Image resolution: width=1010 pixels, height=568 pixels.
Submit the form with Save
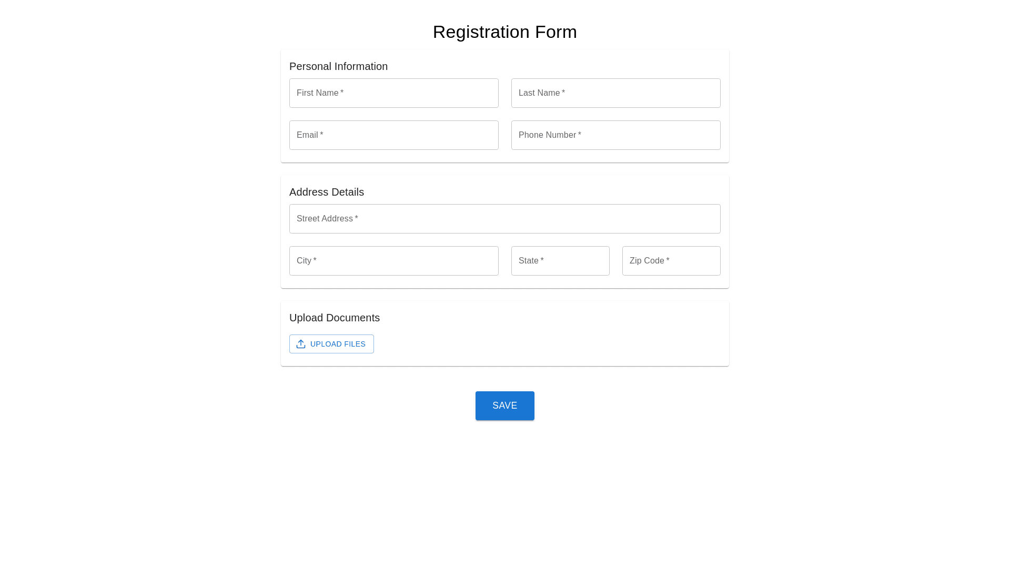(x=504, y=405)
